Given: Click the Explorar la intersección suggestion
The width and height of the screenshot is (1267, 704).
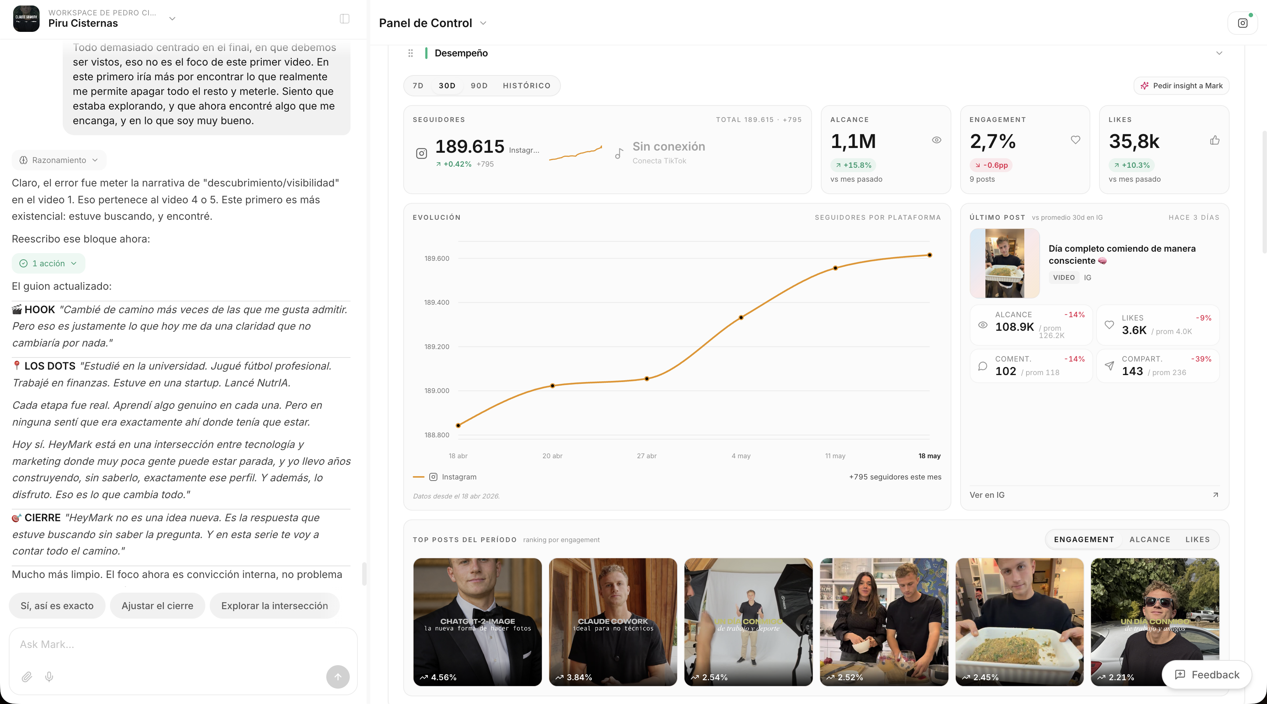Looking at the screenshot, I should pyautogui.click(x=275, y=606).
